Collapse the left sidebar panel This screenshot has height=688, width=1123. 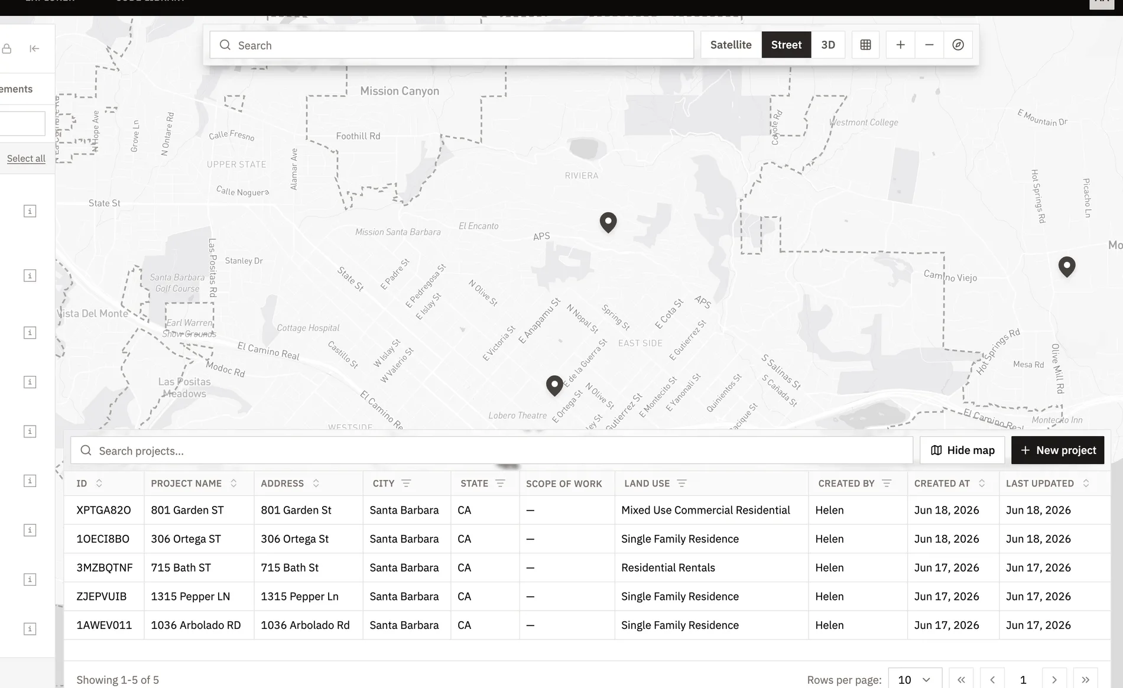click(x=34, y=48)
